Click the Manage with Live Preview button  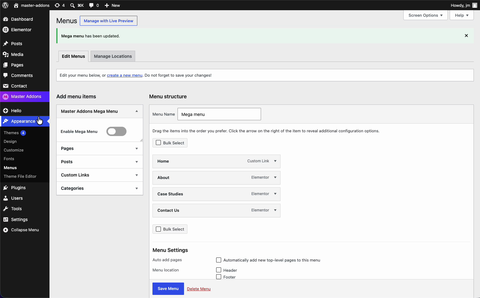[x=109, y=21]
